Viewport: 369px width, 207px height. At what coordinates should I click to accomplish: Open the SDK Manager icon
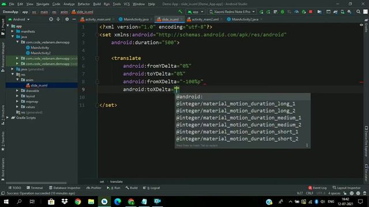coord(349,11)
